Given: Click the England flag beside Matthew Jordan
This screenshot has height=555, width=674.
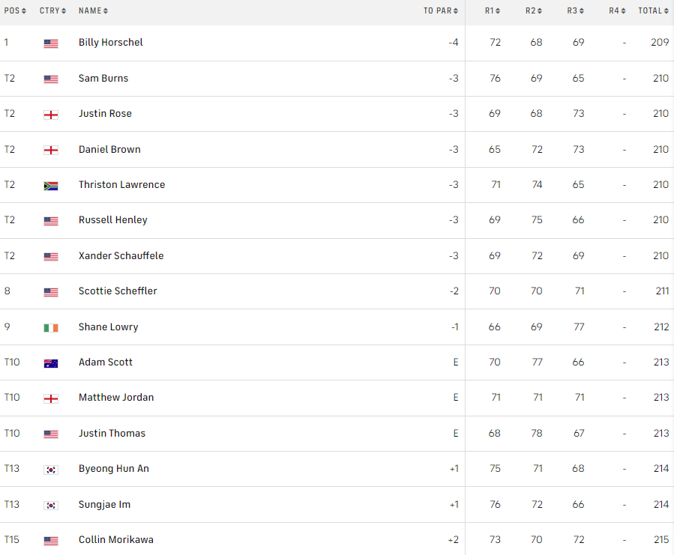Looking at the screenshot, I should pos(51,398).
